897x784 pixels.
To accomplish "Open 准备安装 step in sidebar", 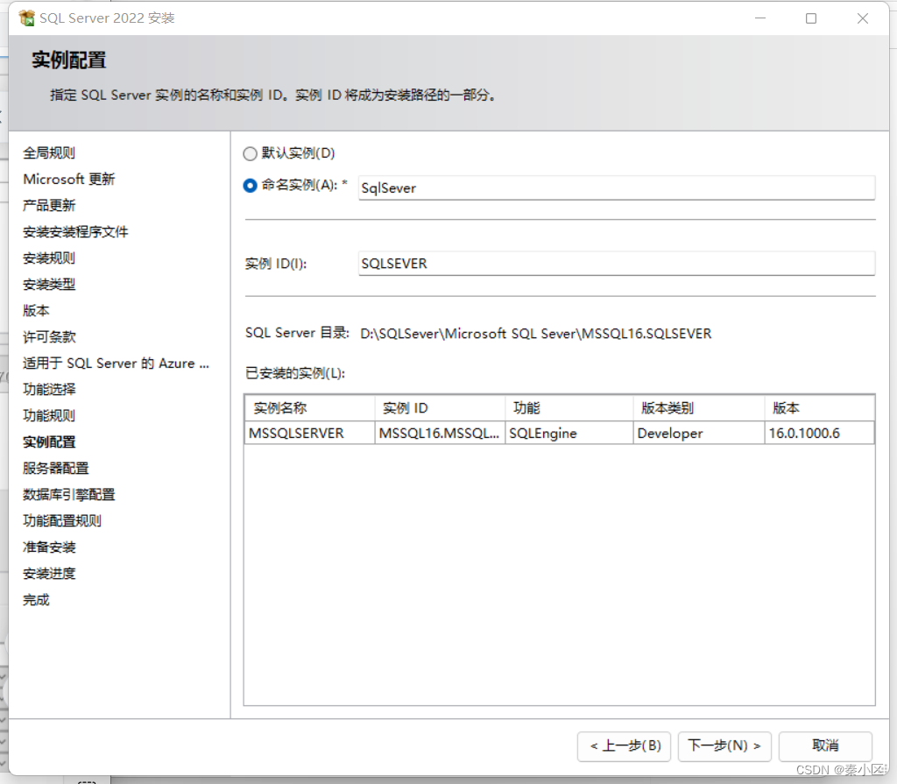I will pos(49,547).
